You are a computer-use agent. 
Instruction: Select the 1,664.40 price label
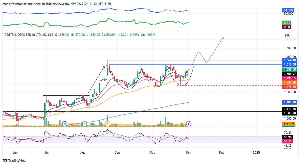290,60
